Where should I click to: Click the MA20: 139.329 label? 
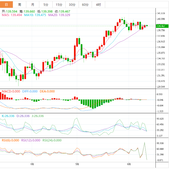(x=59, y=15)
